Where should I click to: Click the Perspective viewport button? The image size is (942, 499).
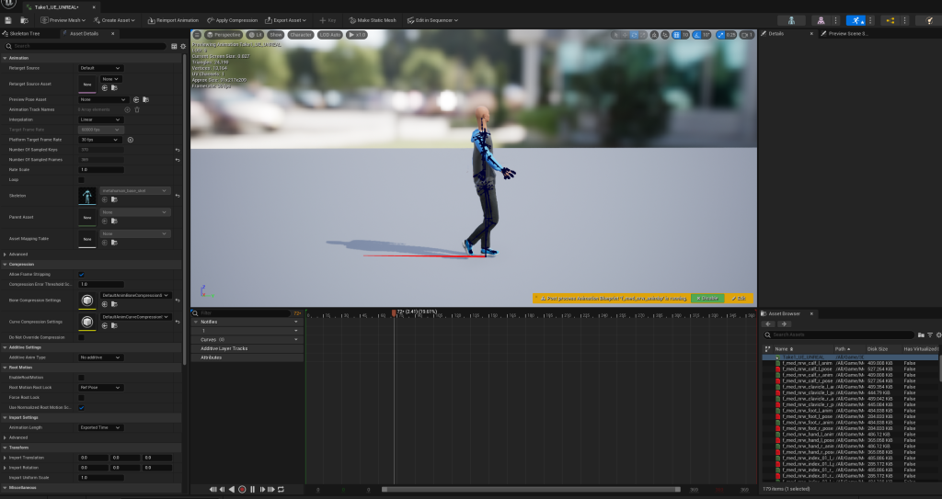[224, 35]
